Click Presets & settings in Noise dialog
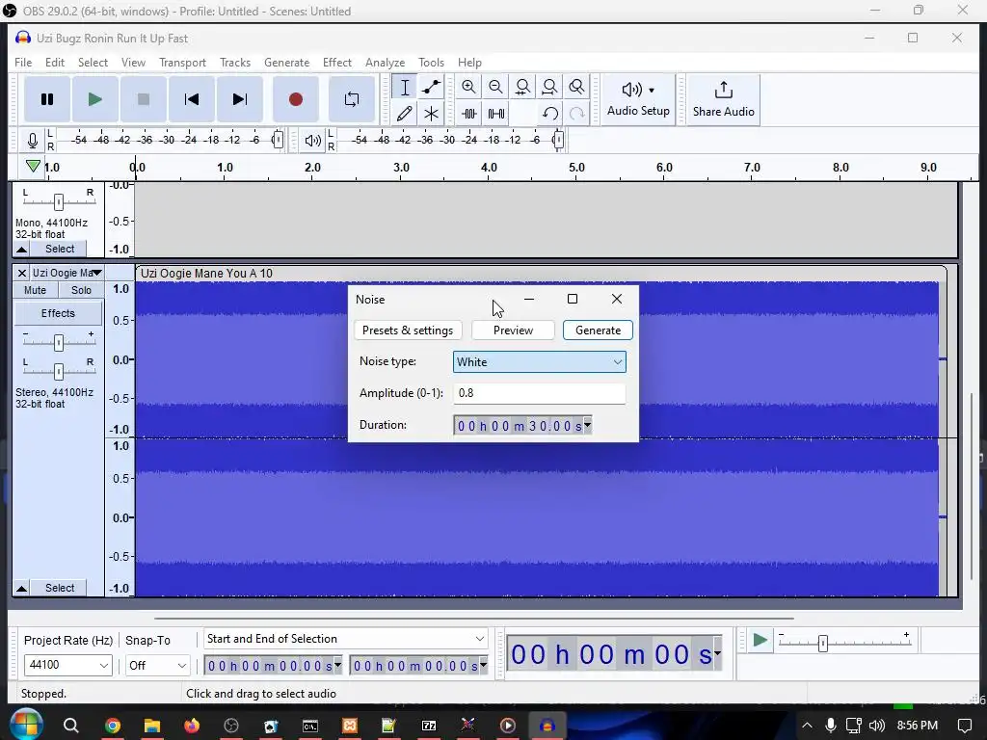 click(408, 330)
